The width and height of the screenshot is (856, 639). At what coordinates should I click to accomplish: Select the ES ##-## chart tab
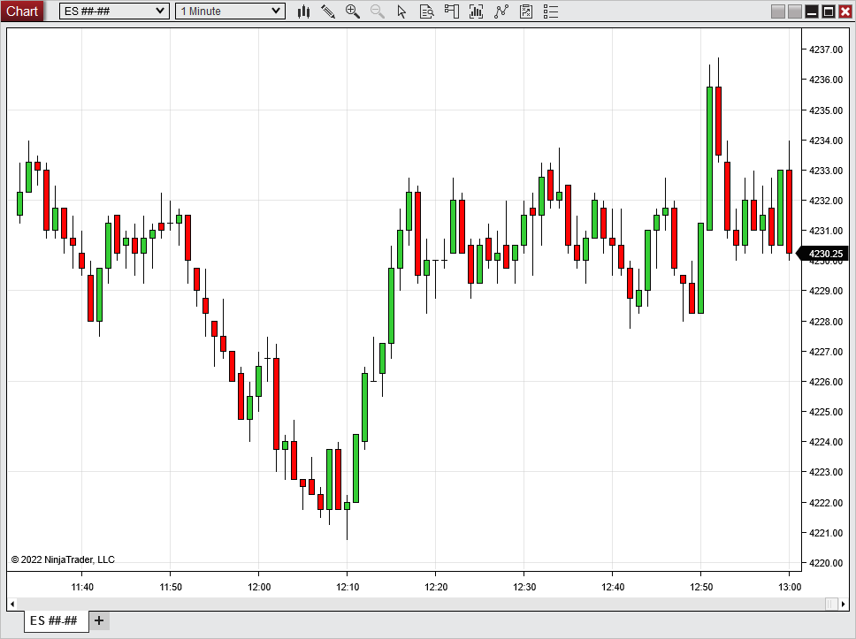[x=56, y=621]
